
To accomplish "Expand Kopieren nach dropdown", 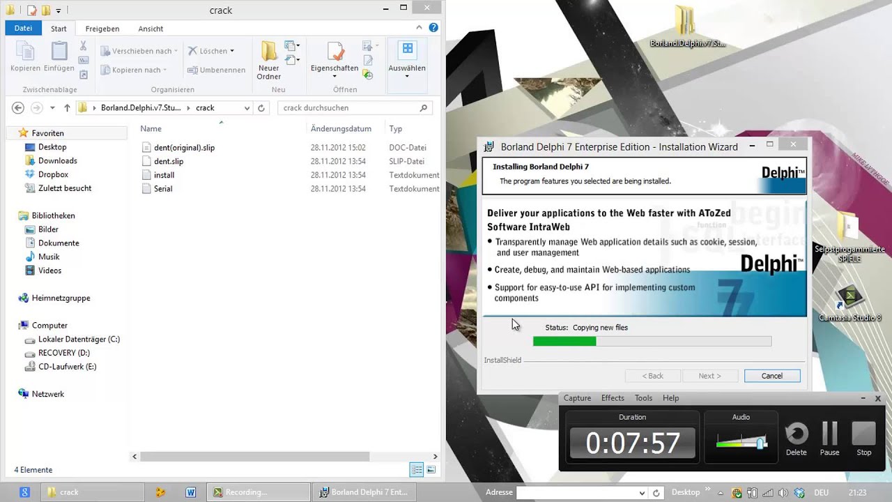I will pyautogui.click(x=165, y=70).
